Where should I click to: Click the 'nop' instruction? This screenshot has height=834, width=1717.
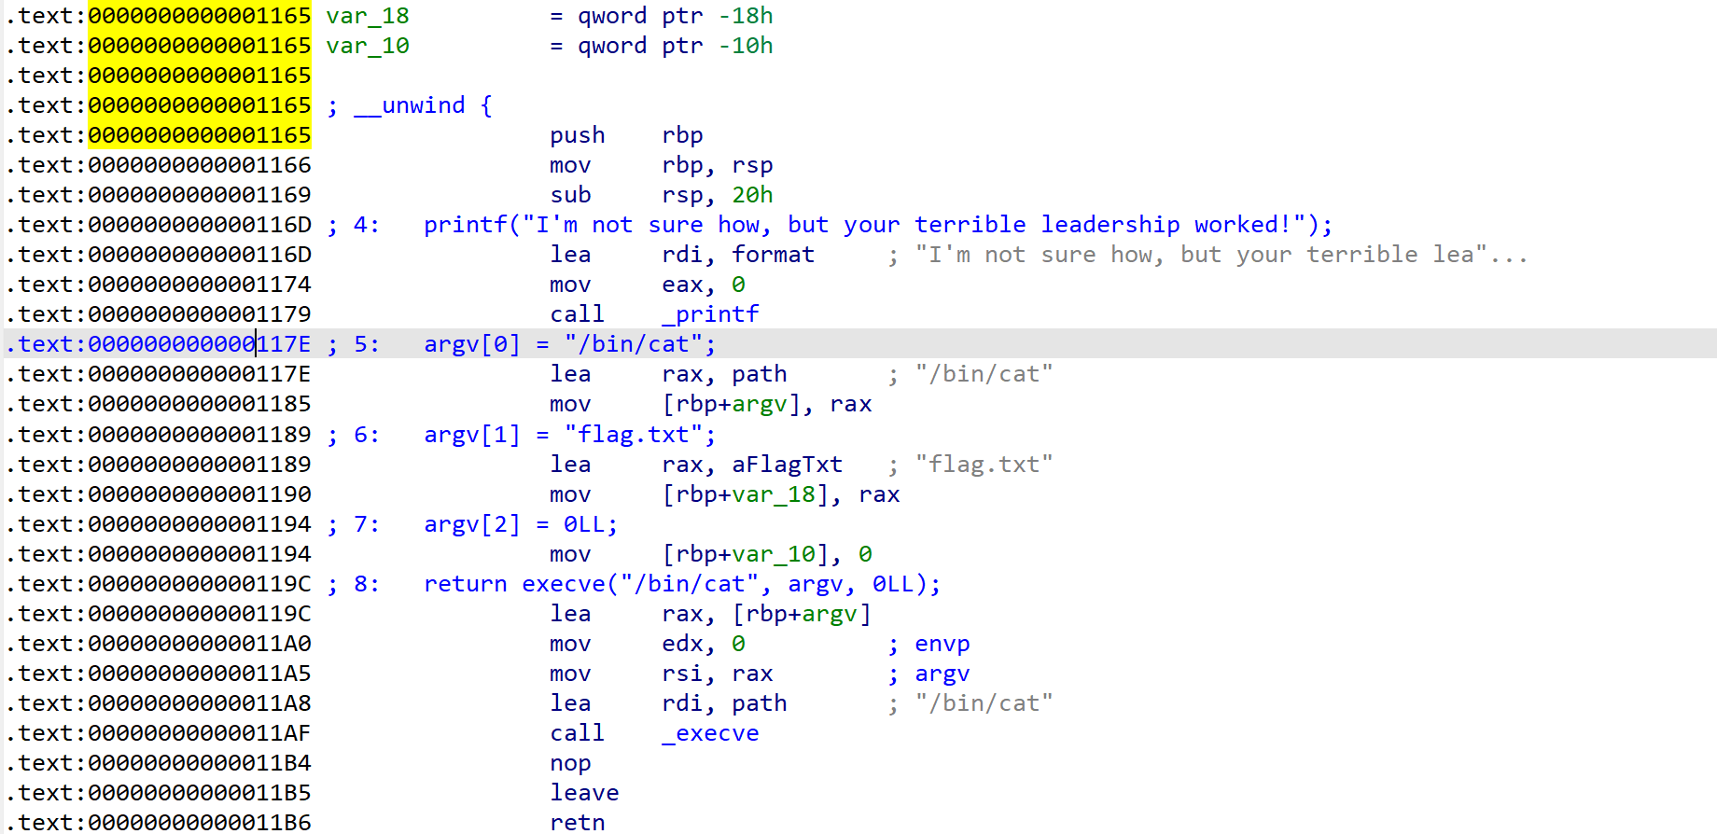coord(570,763)
